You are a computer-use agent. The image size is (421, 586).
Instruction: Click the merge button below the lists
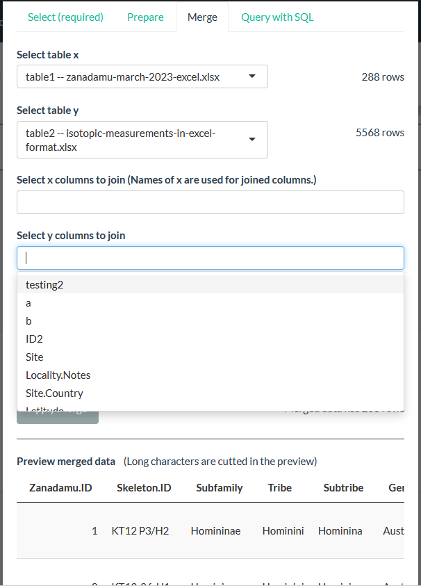57,413
